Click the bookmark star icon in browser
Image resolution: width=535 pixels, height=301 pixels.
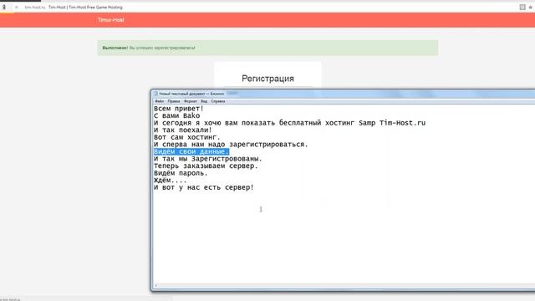(x=531, y=8)
